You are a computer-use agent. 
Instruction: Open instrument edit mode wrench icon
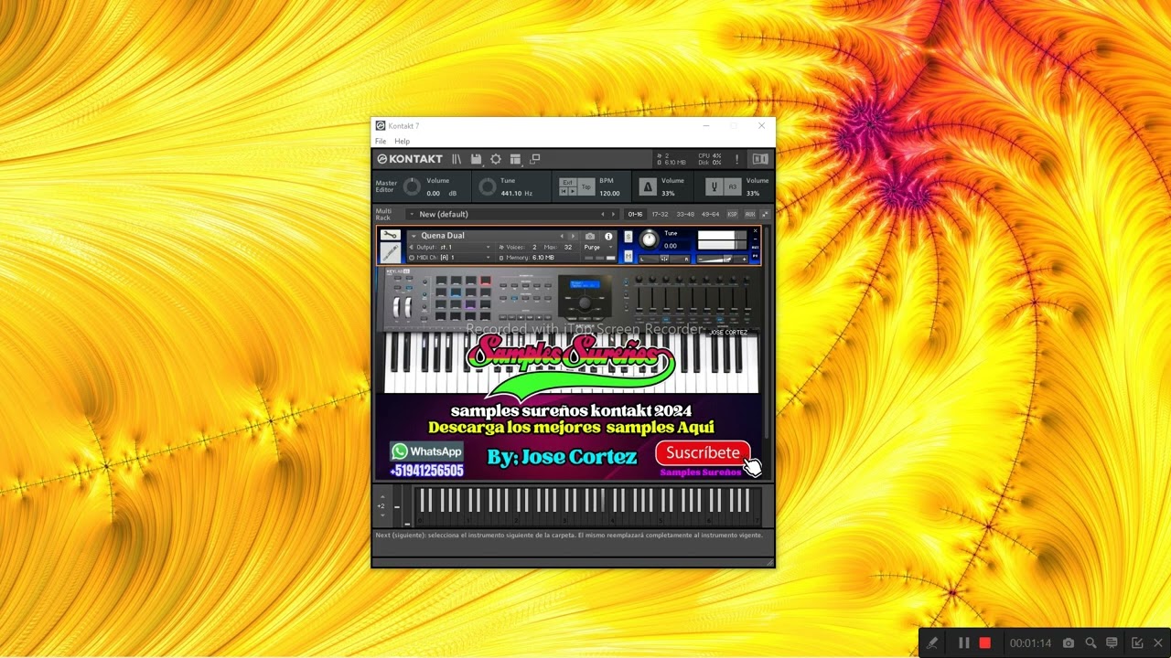[x=391, y=235]
